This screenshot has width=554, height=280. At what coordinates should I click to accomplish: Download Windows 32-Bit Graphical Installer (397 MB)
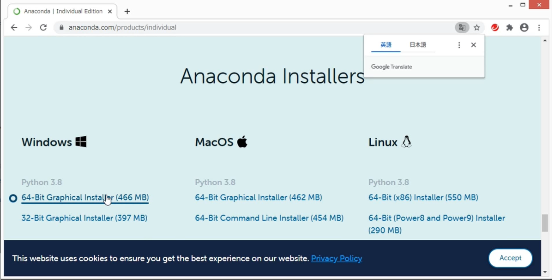click(x=84, y=218)
